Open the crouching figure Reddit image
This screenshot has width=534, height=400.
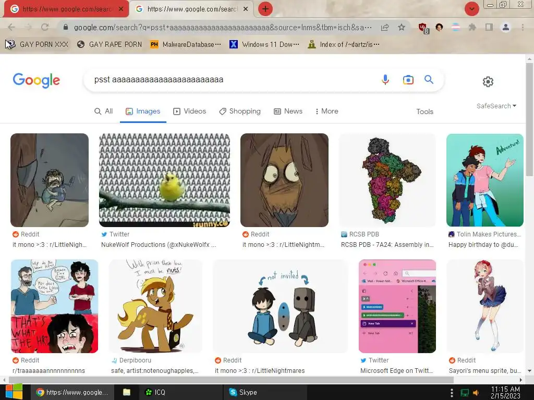[x=50, y=180]
